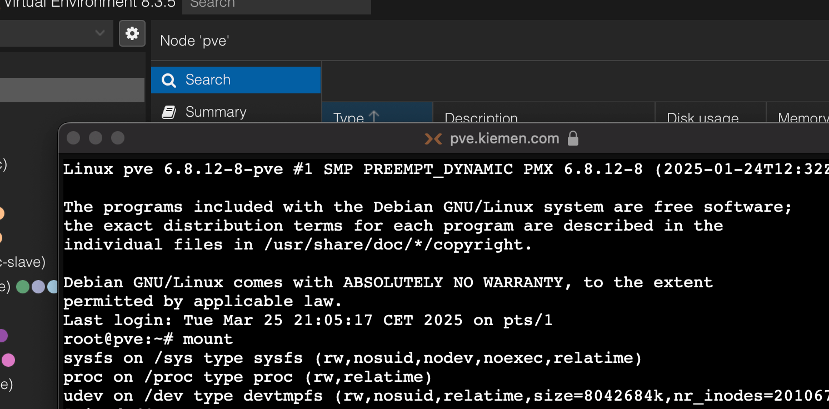Sort by the Description column header

point(481,118)
